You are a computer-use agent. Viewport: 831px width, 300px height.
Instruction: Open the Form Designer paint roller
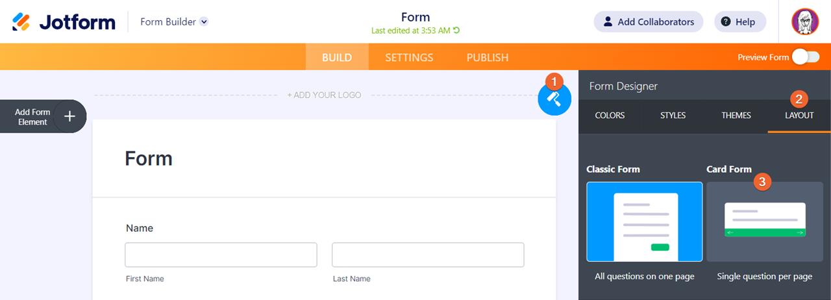554,99
